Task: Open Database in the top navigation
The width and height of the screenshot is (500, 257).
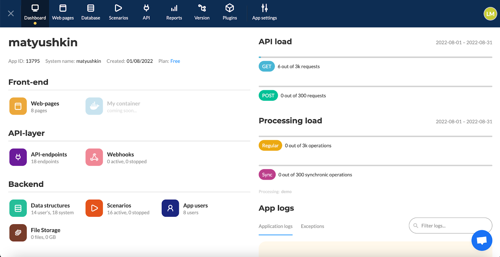Action: coord(91,13)
